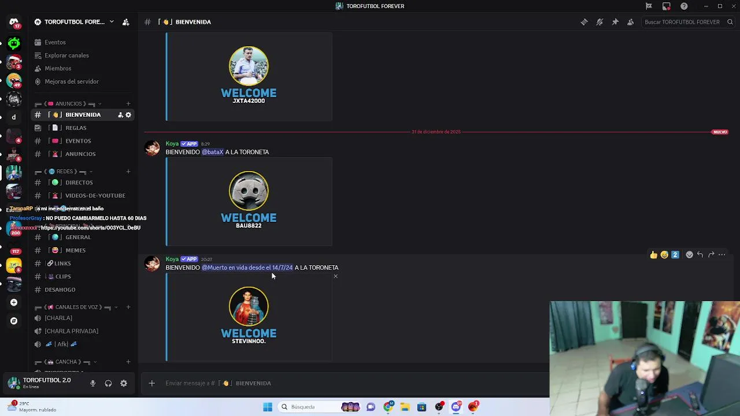Open Eventos
Viewport: 740px width, 416px height.
(x=83, y=42)
